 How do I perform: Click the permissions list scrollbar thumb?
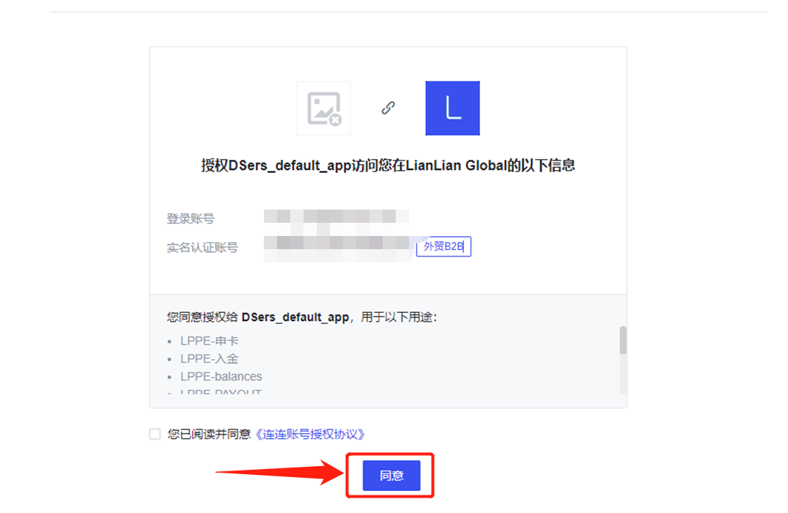coord(623,340)
